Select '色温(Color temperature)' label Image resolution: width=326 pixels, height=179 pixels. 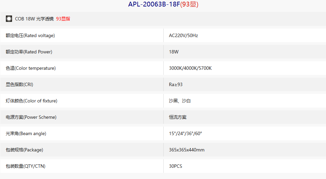pyautogui.click(x=31, y=68)
